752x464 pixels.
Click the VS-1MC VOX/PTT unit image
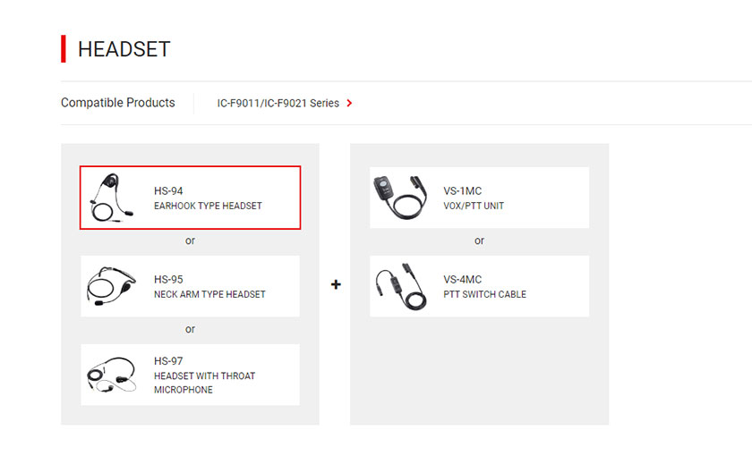[400, 198]
